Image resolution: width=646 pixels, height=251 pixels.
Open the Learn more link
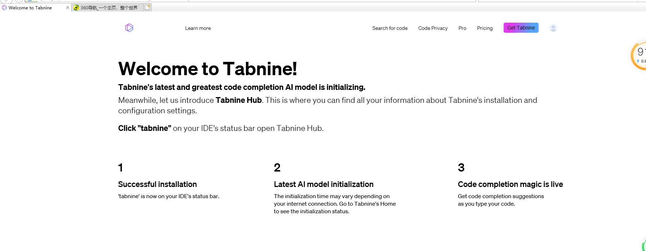(x=198, y=28)
